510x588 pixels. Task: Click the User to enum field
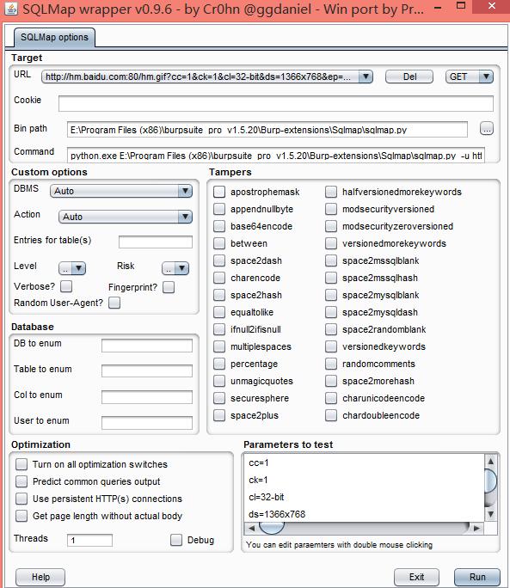[147, 423]
